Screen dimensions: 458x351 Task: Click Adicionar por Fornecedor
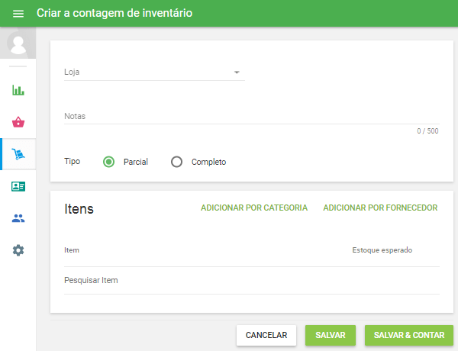click(x=380, y=208)
